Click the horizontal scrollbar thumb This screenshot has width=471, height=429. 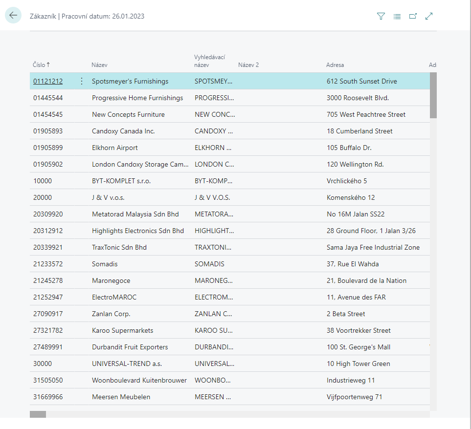(x=38, y=414)
